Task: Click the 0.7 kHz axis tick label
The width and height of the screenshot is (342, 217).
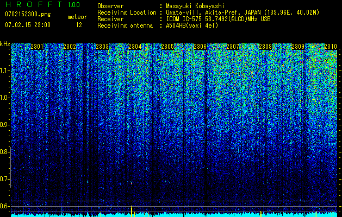Action: click(x=5, y=179)
